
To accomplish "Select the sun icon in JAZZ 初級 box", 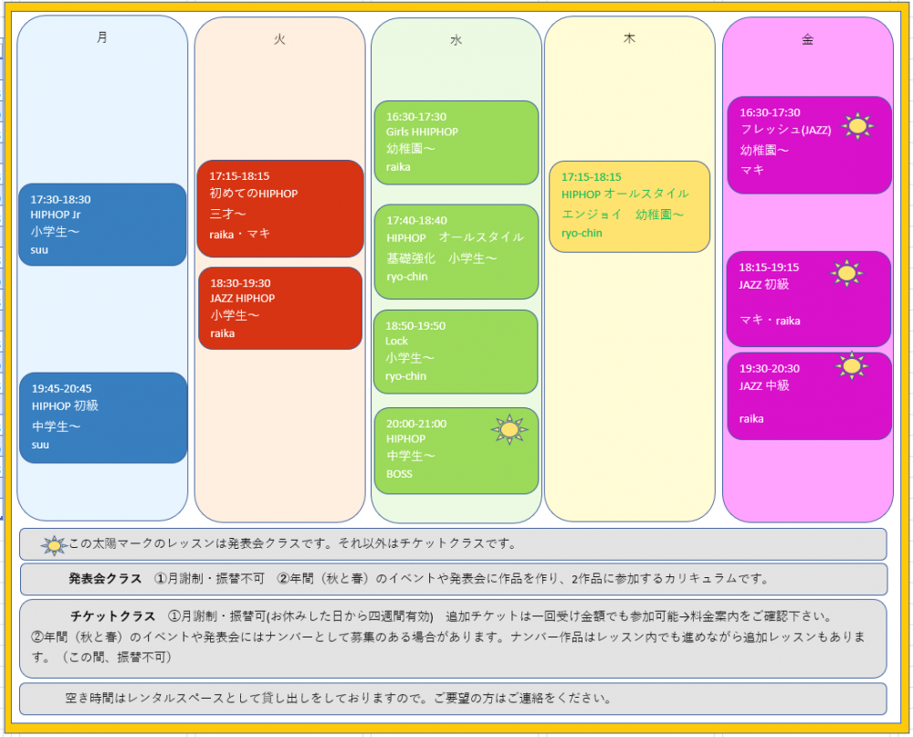I will [x=847, y=272].
